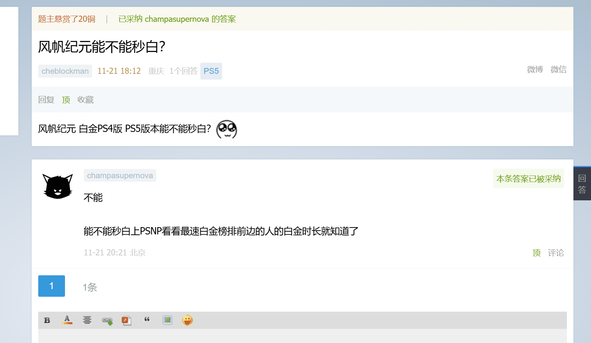591x343 pixels.
Task: Open the emoji smiley picker
Action: coord(187,320)
